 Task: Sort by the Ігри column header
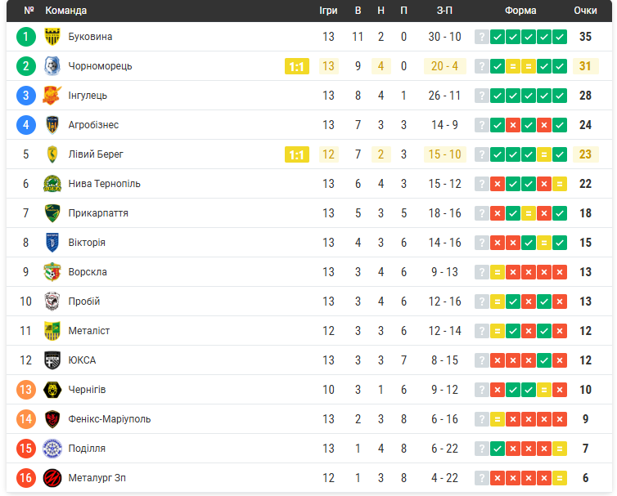click(x=328, y=11)
